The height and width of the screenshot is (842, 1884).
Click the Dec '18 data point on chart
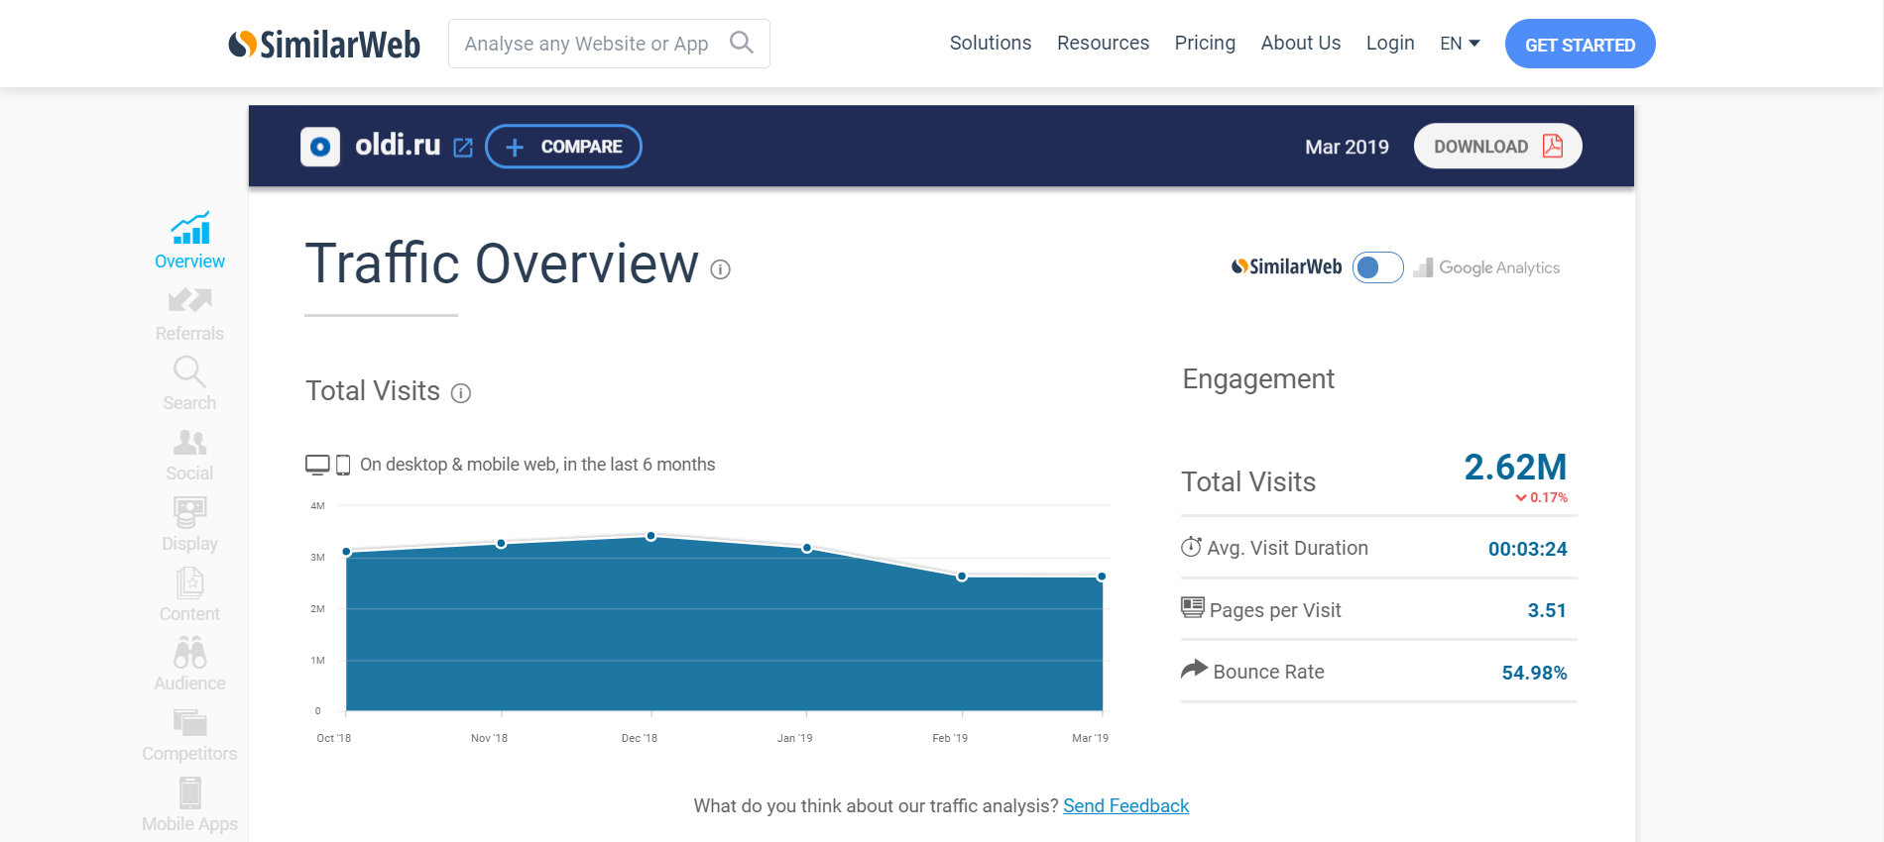point(651,536)
